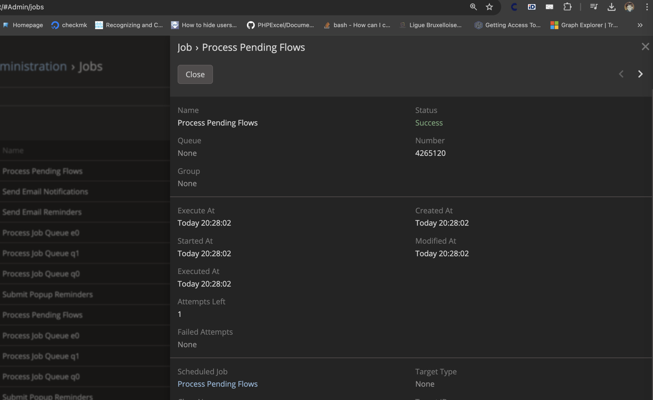Viewport: 653px width, 400px height.
Task: Click the Close button
Action: pos(195,74)
